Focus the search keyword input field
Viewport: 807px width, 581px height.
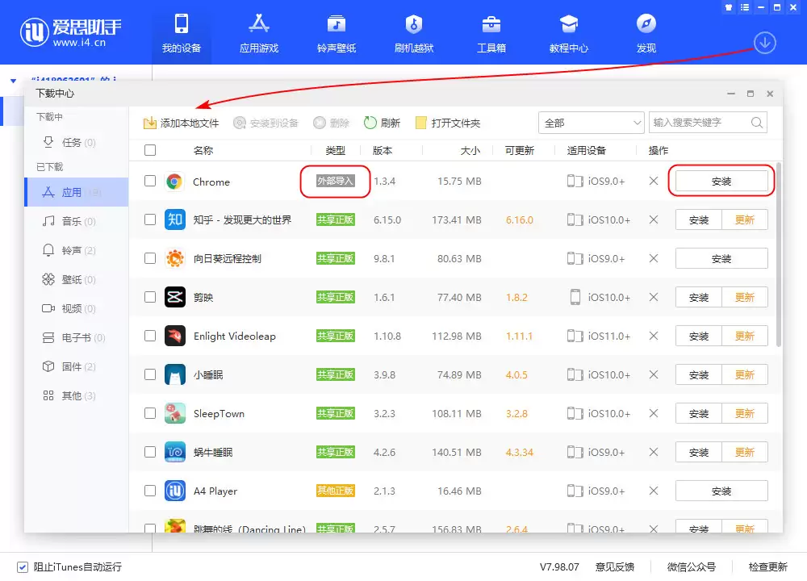(700, 123)
